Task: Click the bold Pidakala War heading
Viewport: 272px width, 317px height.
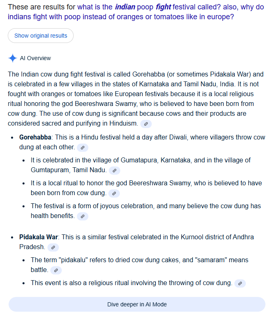Action: (38, 237)
